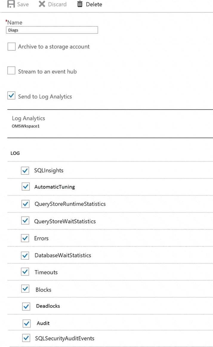The image size is (213, 347).
Task: Click the Save disk icon
Action: tap(11, 4)
